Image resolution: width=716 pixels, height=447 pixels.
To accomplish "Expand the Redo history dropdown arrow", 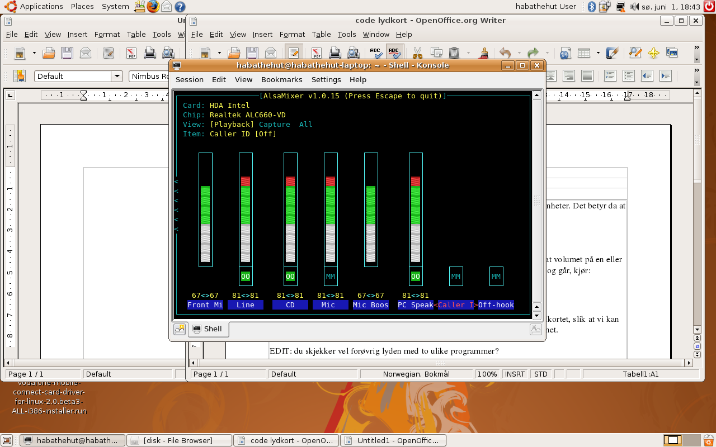I will (547, 53).
